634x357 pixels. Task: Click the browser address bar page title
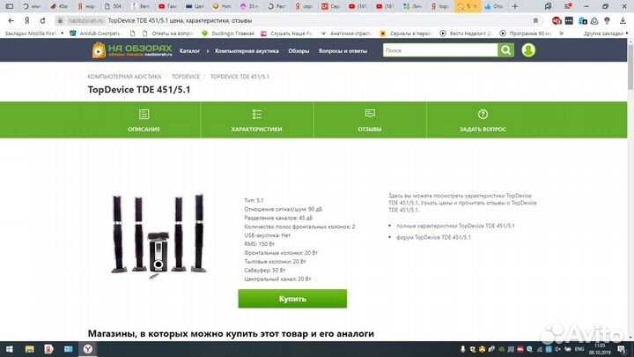click(x=180, y=20)
